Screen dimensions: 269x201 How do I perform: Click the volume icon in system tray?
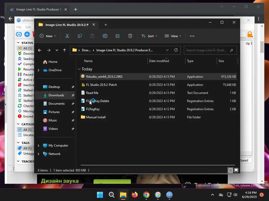point(235,195)
